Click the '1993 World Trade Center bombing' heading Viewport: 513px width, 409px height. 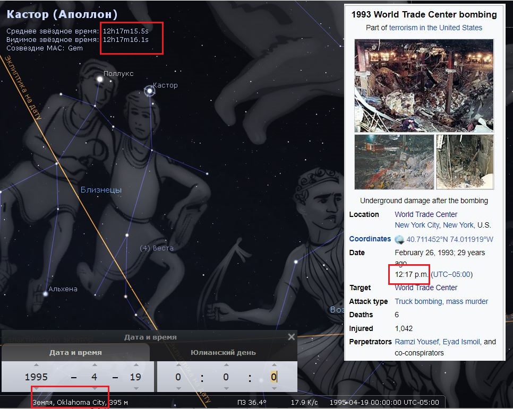(x=424, y=14)
